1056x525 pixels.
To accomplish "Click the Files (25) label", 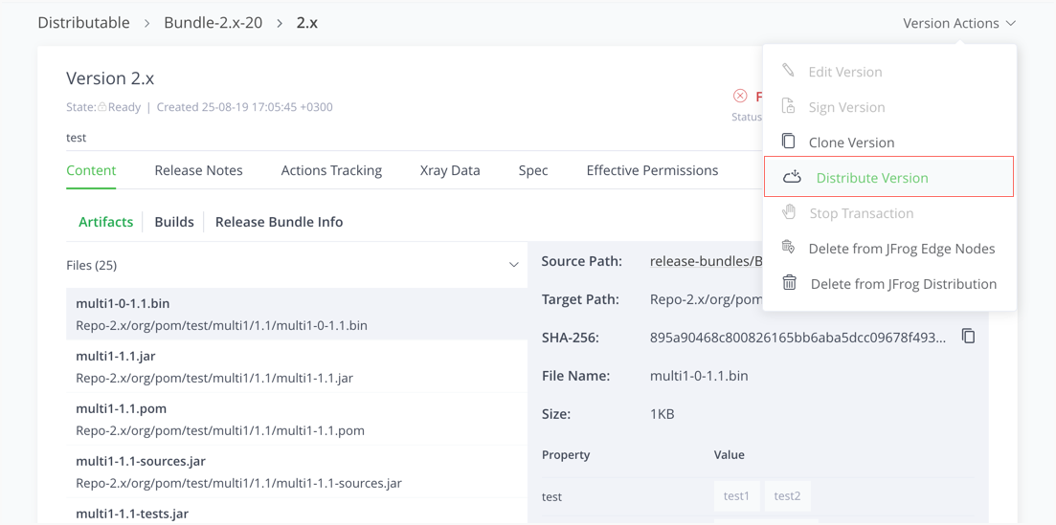I will click(92, 265).
